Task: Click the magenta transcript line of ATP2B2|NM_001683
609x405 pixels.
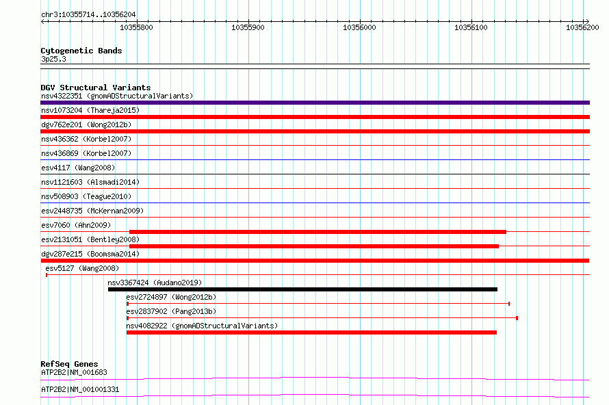Action: [315, 378]
